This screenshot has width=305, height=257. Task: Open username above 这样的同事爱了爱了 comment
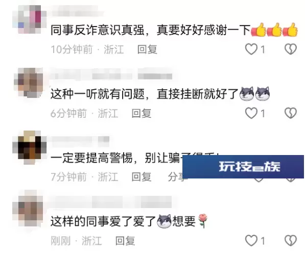111,202
